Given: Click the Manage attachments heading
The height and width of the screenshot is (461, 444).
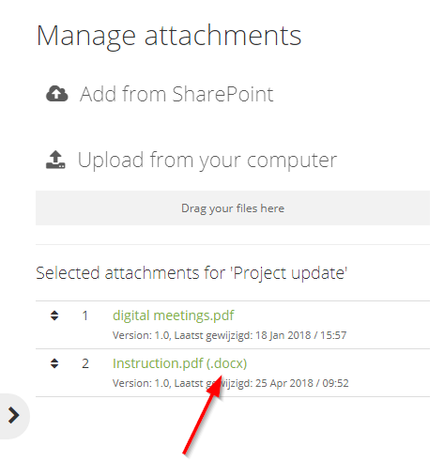Looking at the screenshot, I should [x=169, y=36].
